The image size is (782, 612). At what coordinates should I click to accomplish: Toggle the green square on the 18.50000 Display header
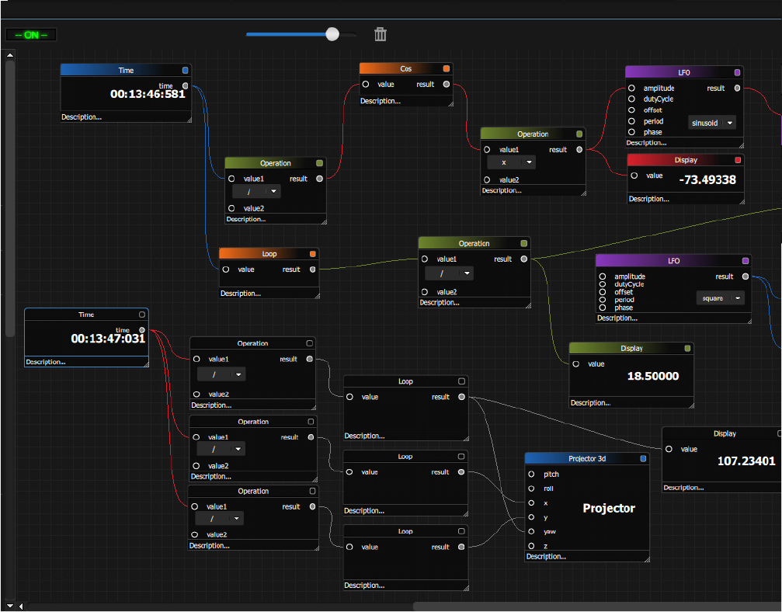point(687,348)
